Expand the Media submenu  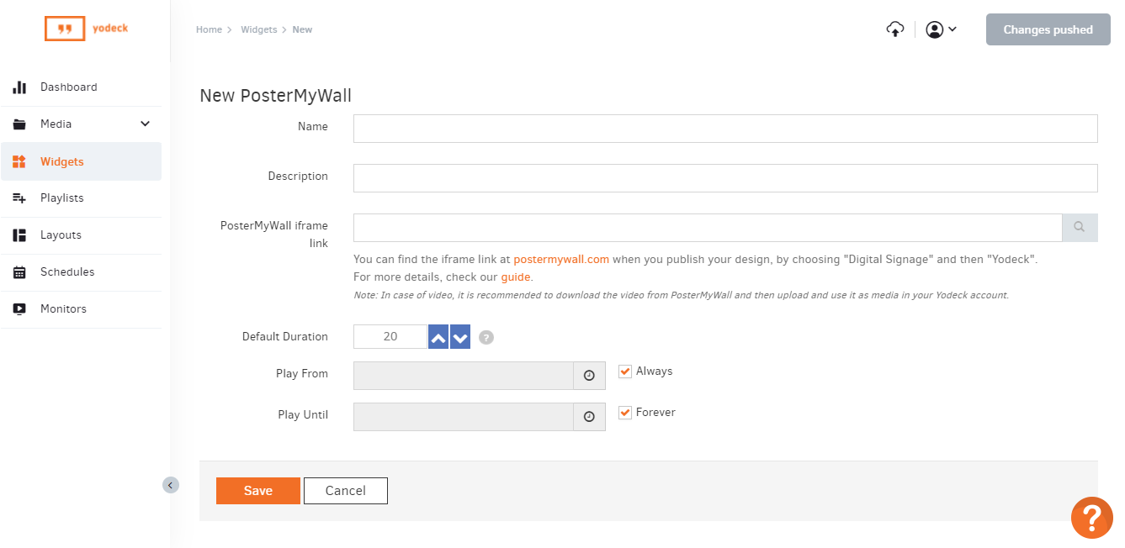coord(145,124)
